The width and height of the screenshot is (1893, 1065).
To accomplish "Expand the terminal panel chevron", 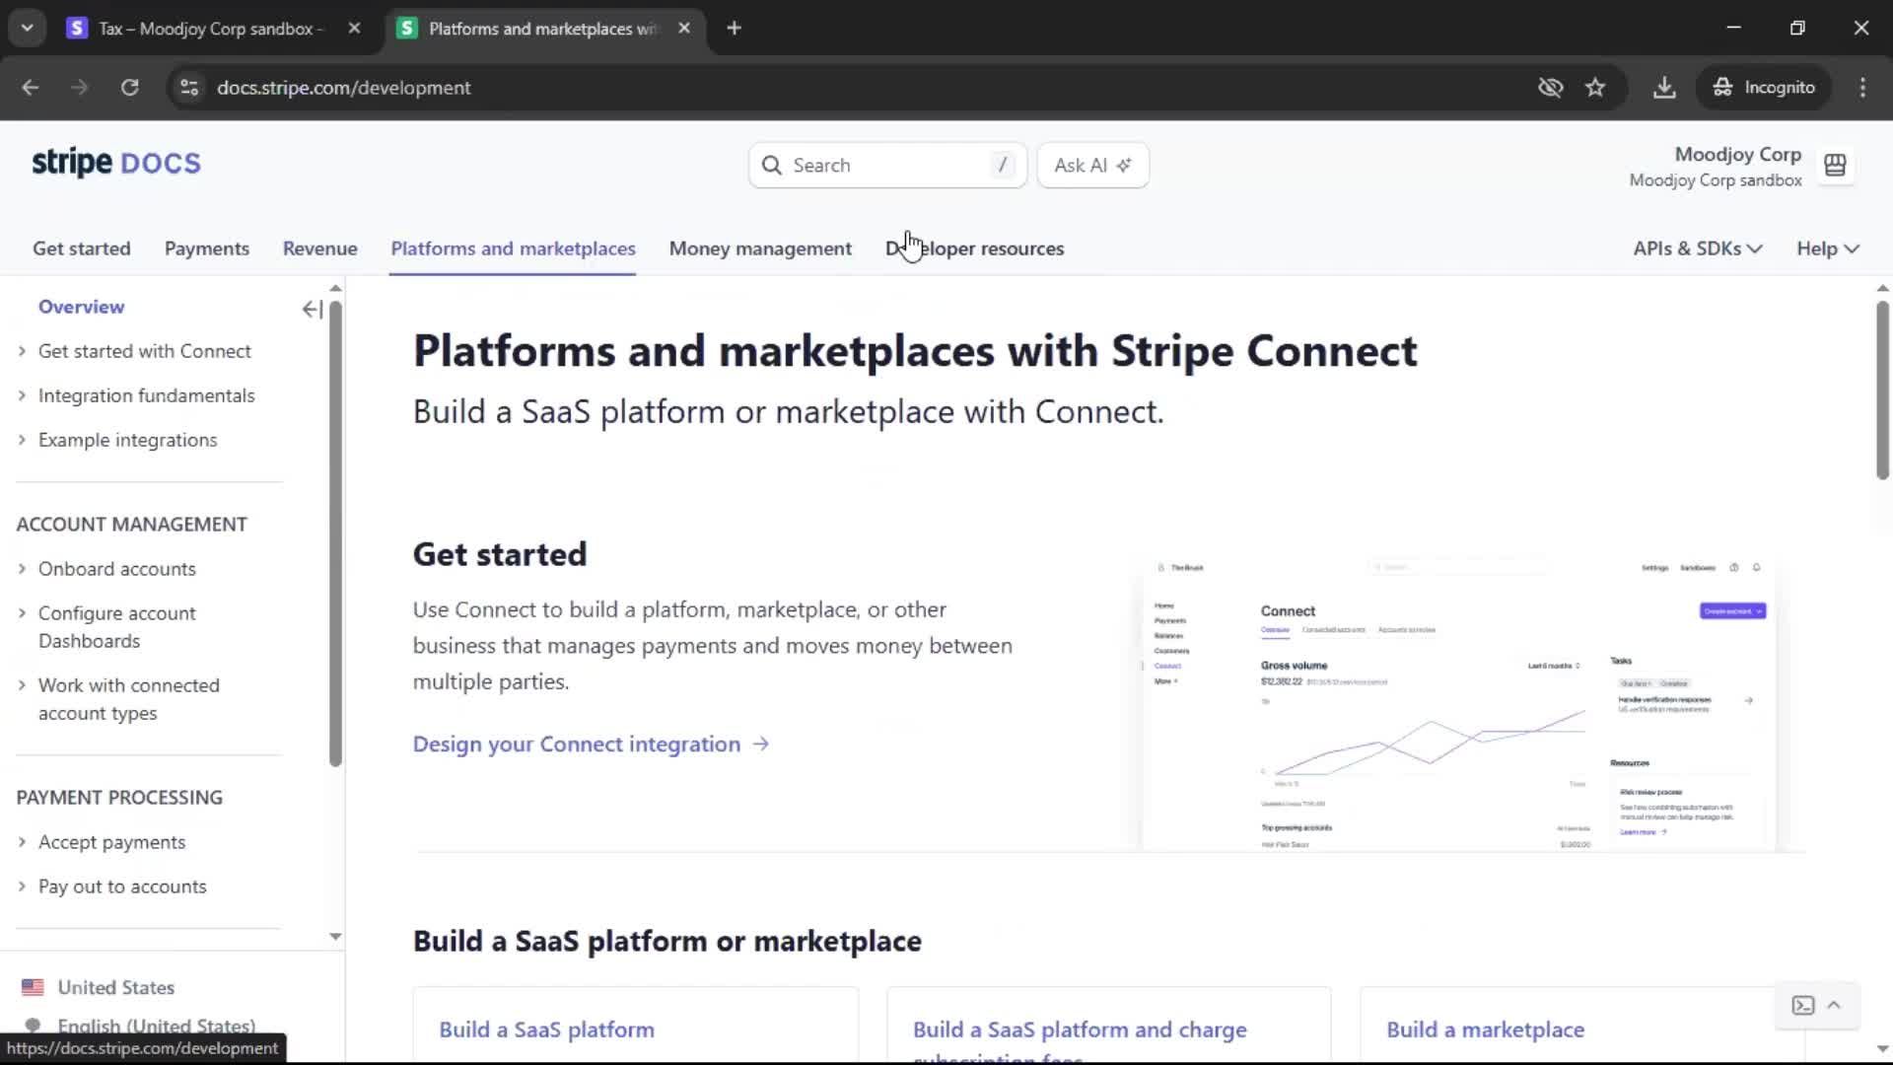I will click(x=1834, y=1005).
